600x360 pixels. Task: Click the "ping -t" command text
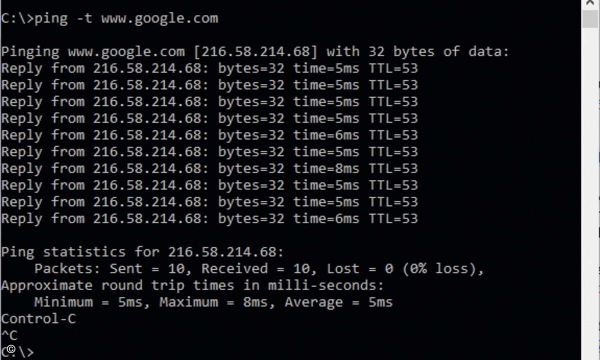click(x=63, y=19)
